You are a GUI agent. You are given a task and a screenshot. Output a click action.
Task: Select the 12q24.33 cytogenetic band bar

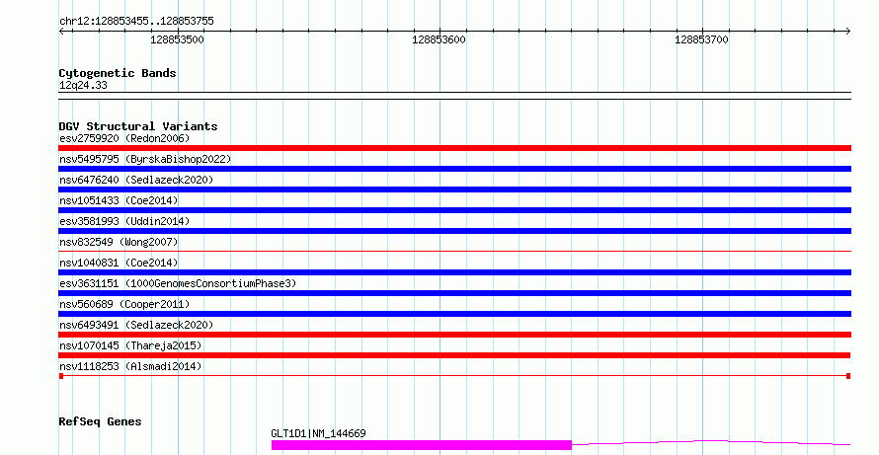point(454,96)
